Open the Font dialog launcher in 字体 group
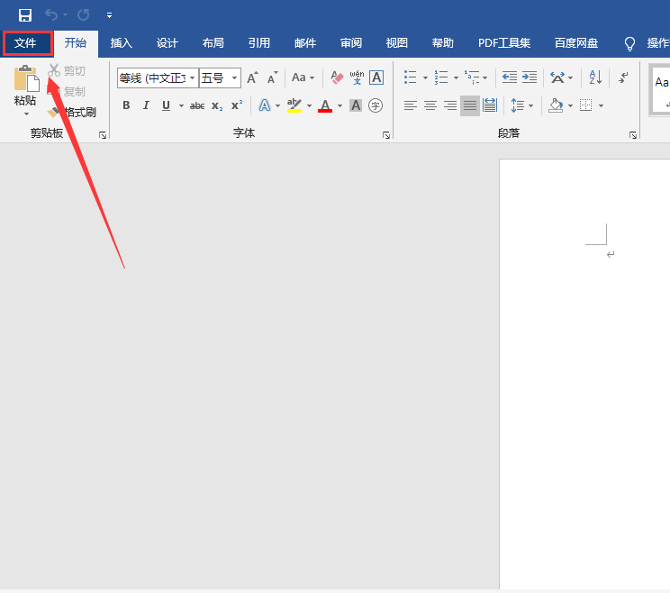The width and height of the screenshot is (670, 593). (x=386, y=134)
